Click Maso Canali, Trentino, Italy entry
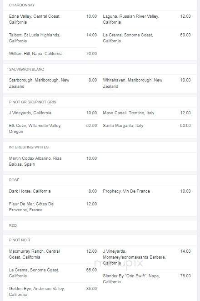This screenshot has width=200, height=301. [x=147, y=113]
